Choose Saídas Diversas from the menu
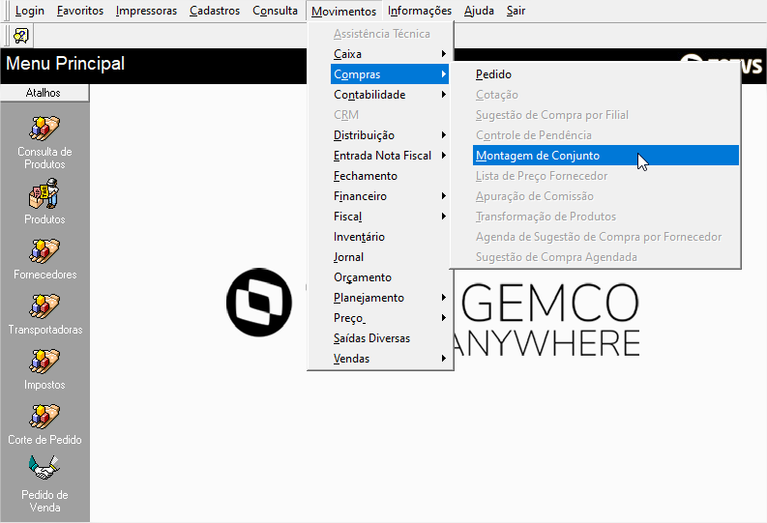 [x=390, y=338]
